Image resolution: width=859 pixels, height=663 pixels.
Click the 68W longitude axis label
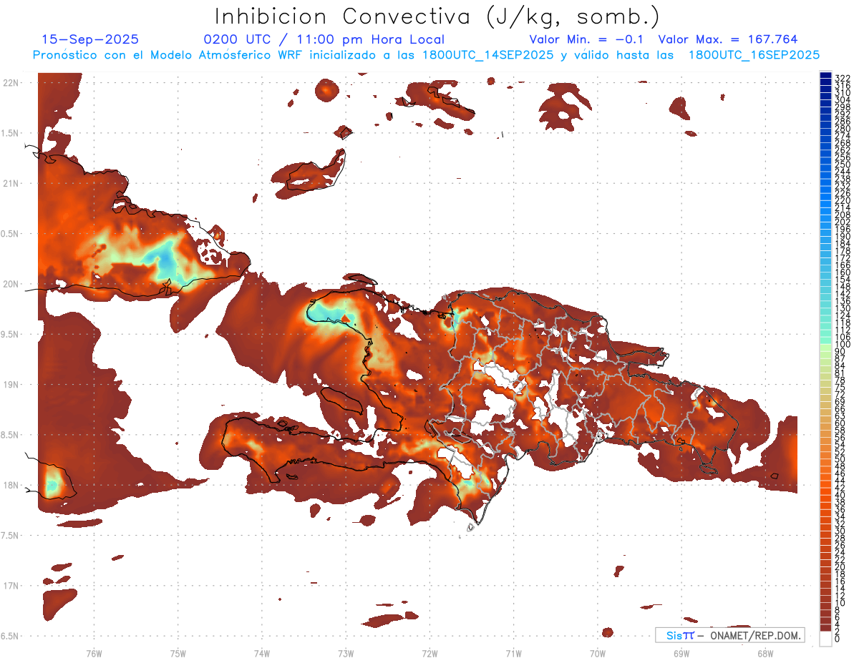[765, 653]
